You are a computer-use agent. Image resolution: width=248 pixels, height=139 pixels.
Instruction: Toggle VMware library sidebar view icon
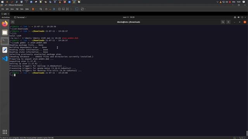[59, 9]
